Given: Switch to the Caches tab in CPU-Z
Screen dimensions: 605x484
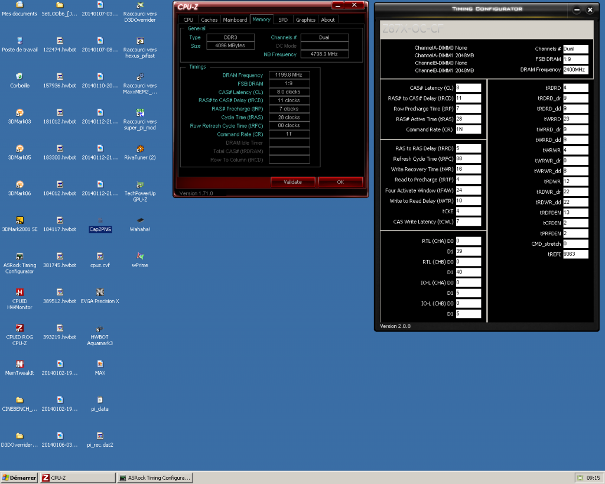Looking at the screenshot, I should (x=209, y=20).
